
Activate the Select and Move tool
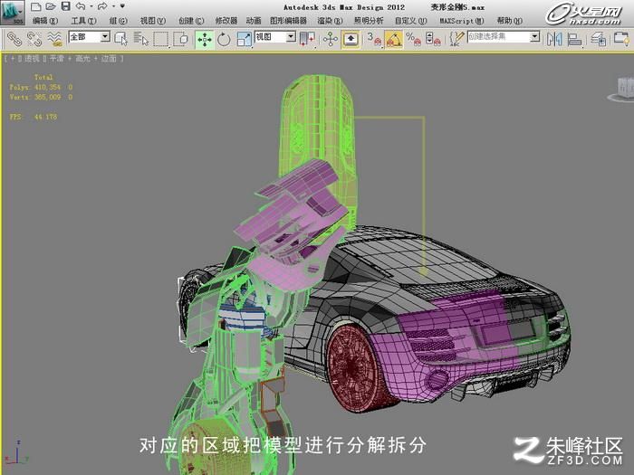pos(204,40)
